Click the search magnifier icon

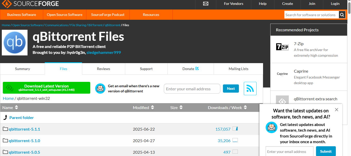[x=342, y=15]
